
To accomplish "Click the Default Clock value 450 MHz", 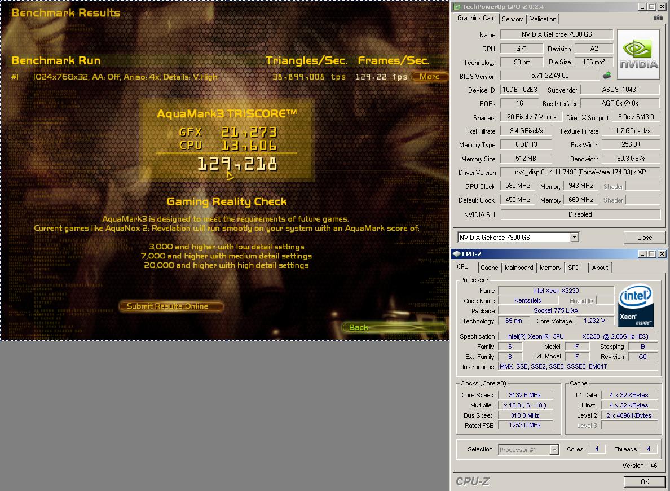I will click(x=518, y=200).
